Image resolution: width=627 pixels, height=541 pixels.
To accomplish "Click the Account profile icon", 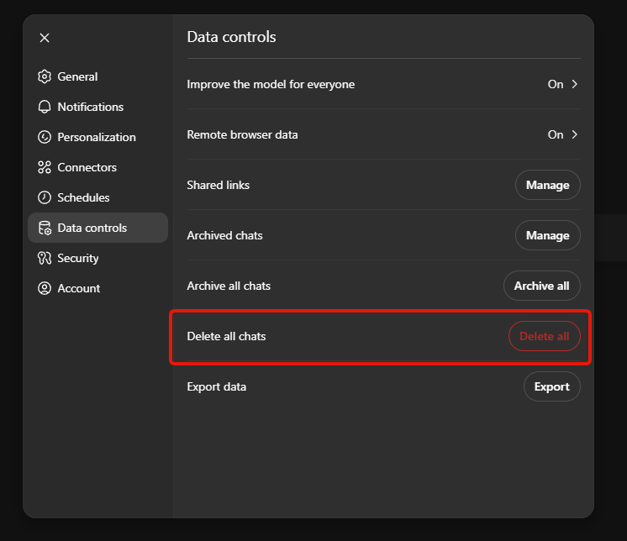I will (45, 288).
